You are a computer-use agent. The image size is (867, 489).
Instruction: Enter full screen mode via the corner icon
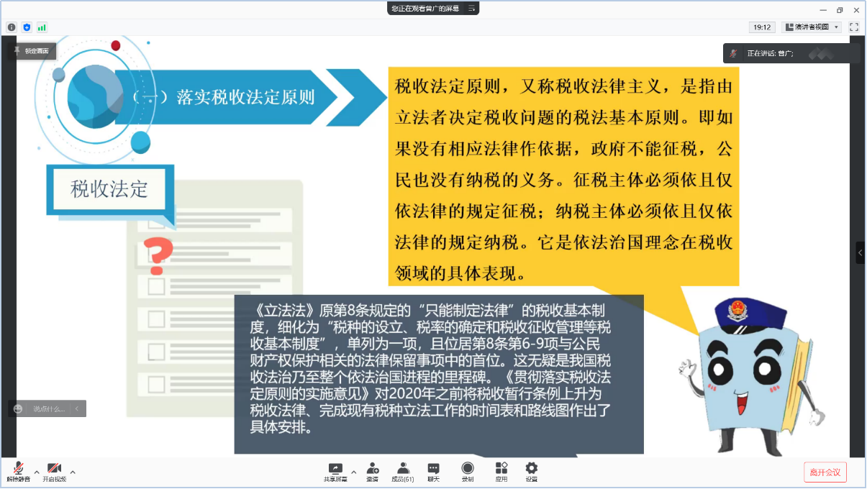click(x=854, y=27)
